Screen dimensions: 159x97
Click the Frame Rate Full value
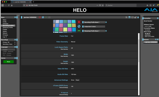click(72, 36)
